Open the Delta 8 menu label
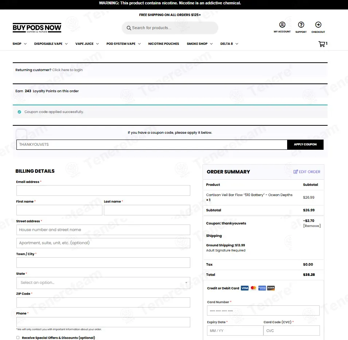This screenshot has height=340, width=348. click(227, 44)
